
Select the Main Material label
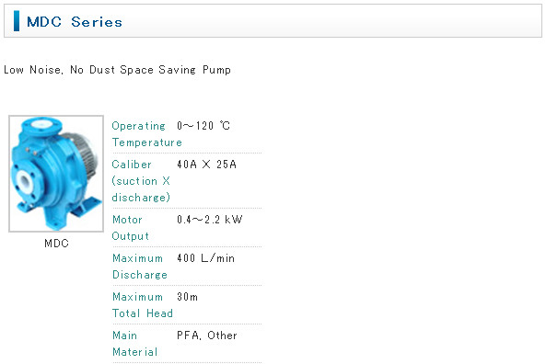click(x=135, y=344)
